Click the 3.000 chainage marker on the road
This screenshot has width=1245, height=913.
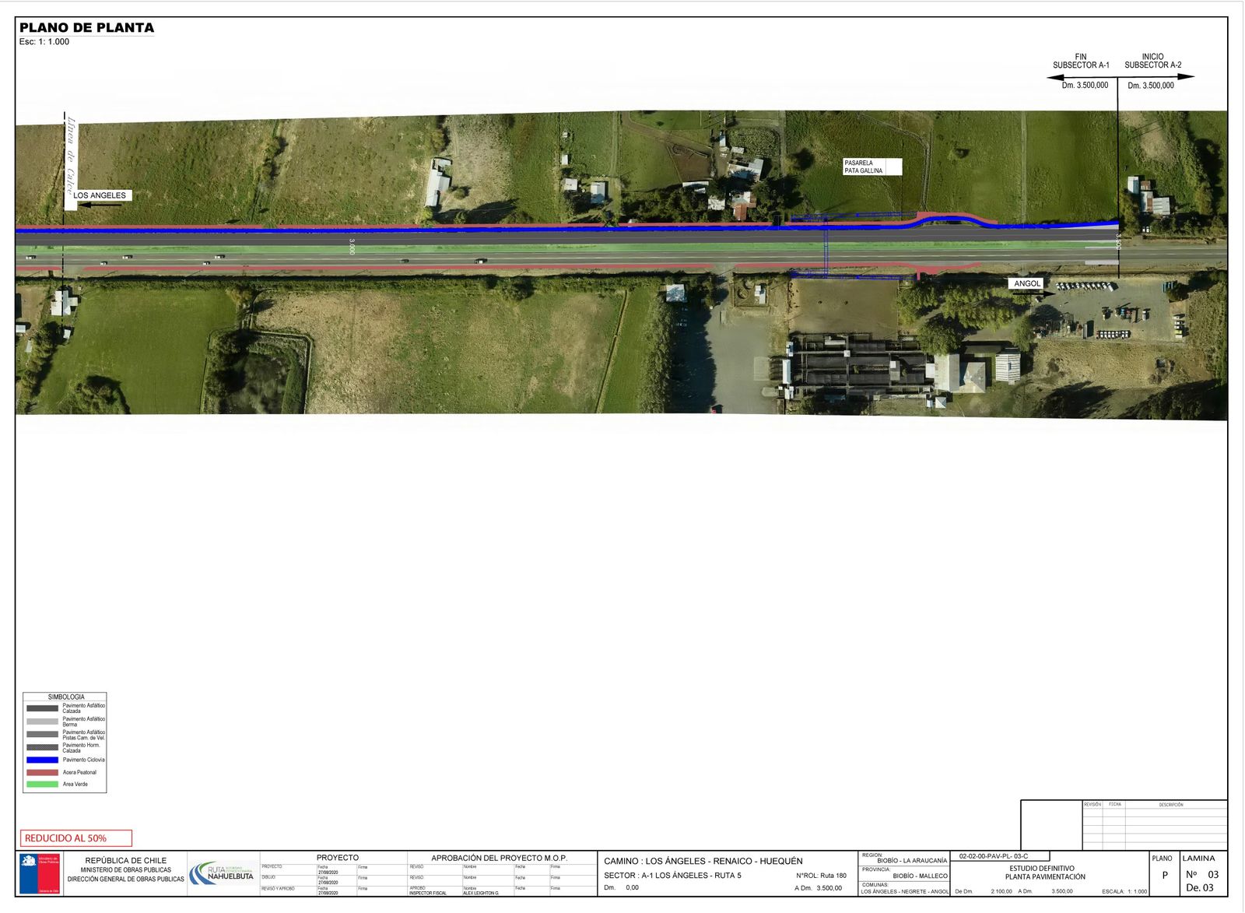352,247
